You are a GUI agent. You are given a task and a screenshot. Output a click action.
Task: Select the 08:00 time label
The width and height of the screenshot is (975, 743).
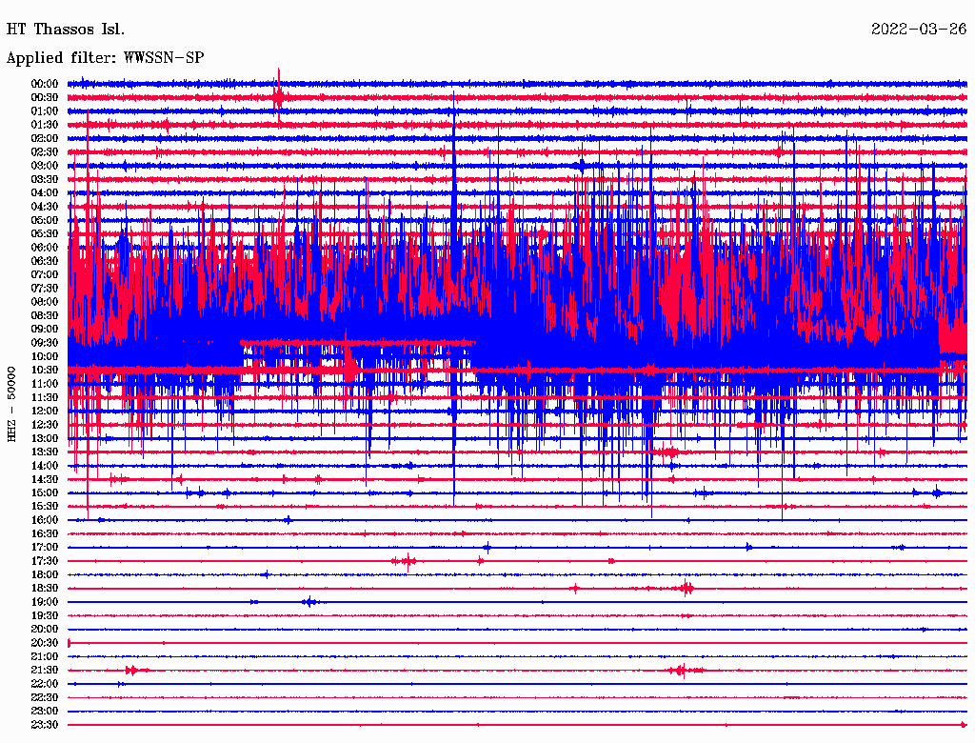click(45, 302)
